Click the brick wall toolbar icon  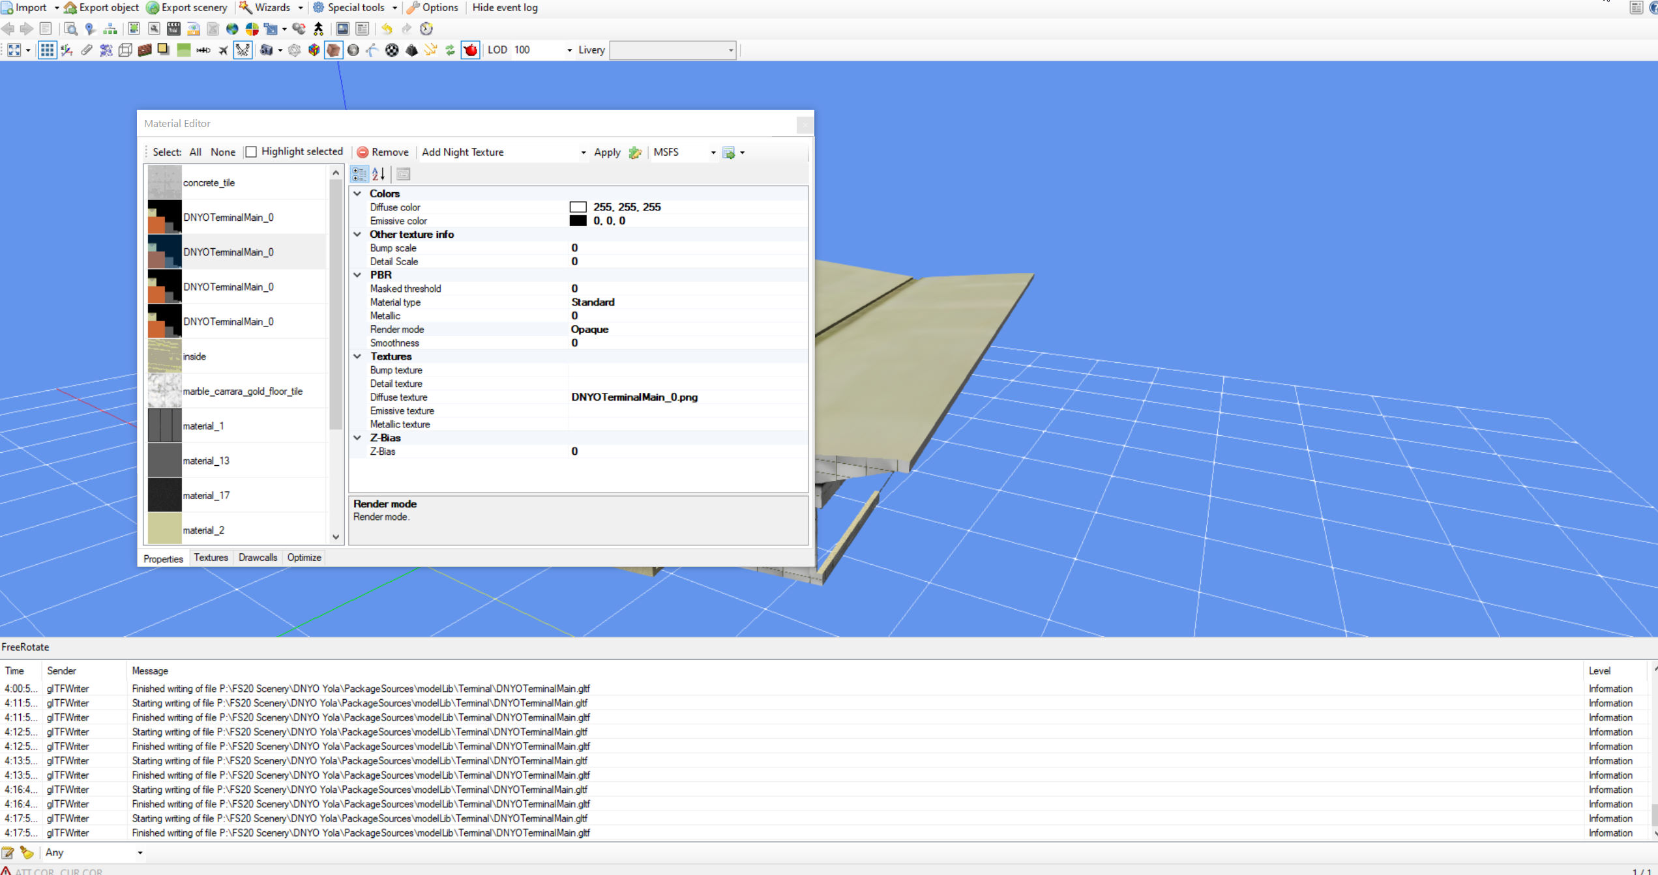point(145,50)
